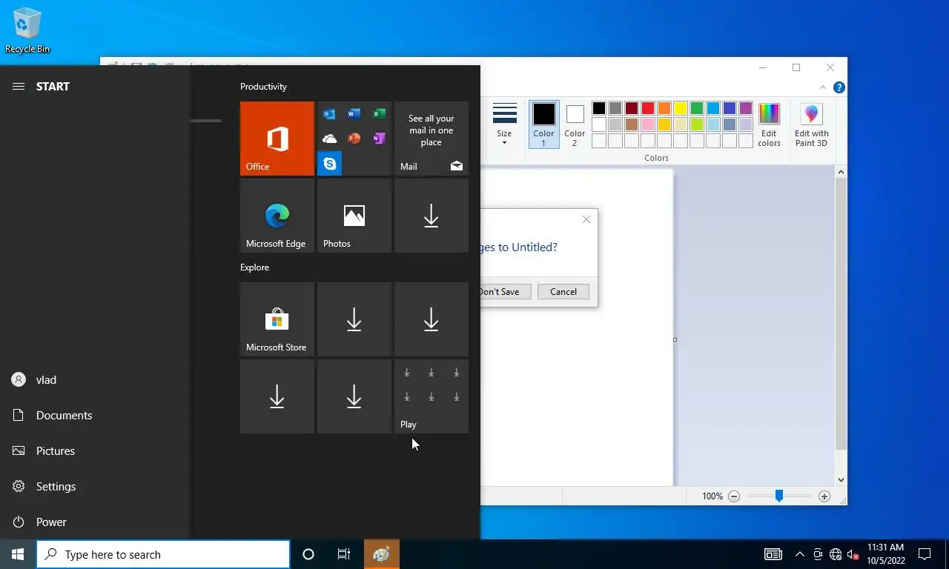Click the muted volume tray icon
Viewport: 949px width, 569px height.
853,554
